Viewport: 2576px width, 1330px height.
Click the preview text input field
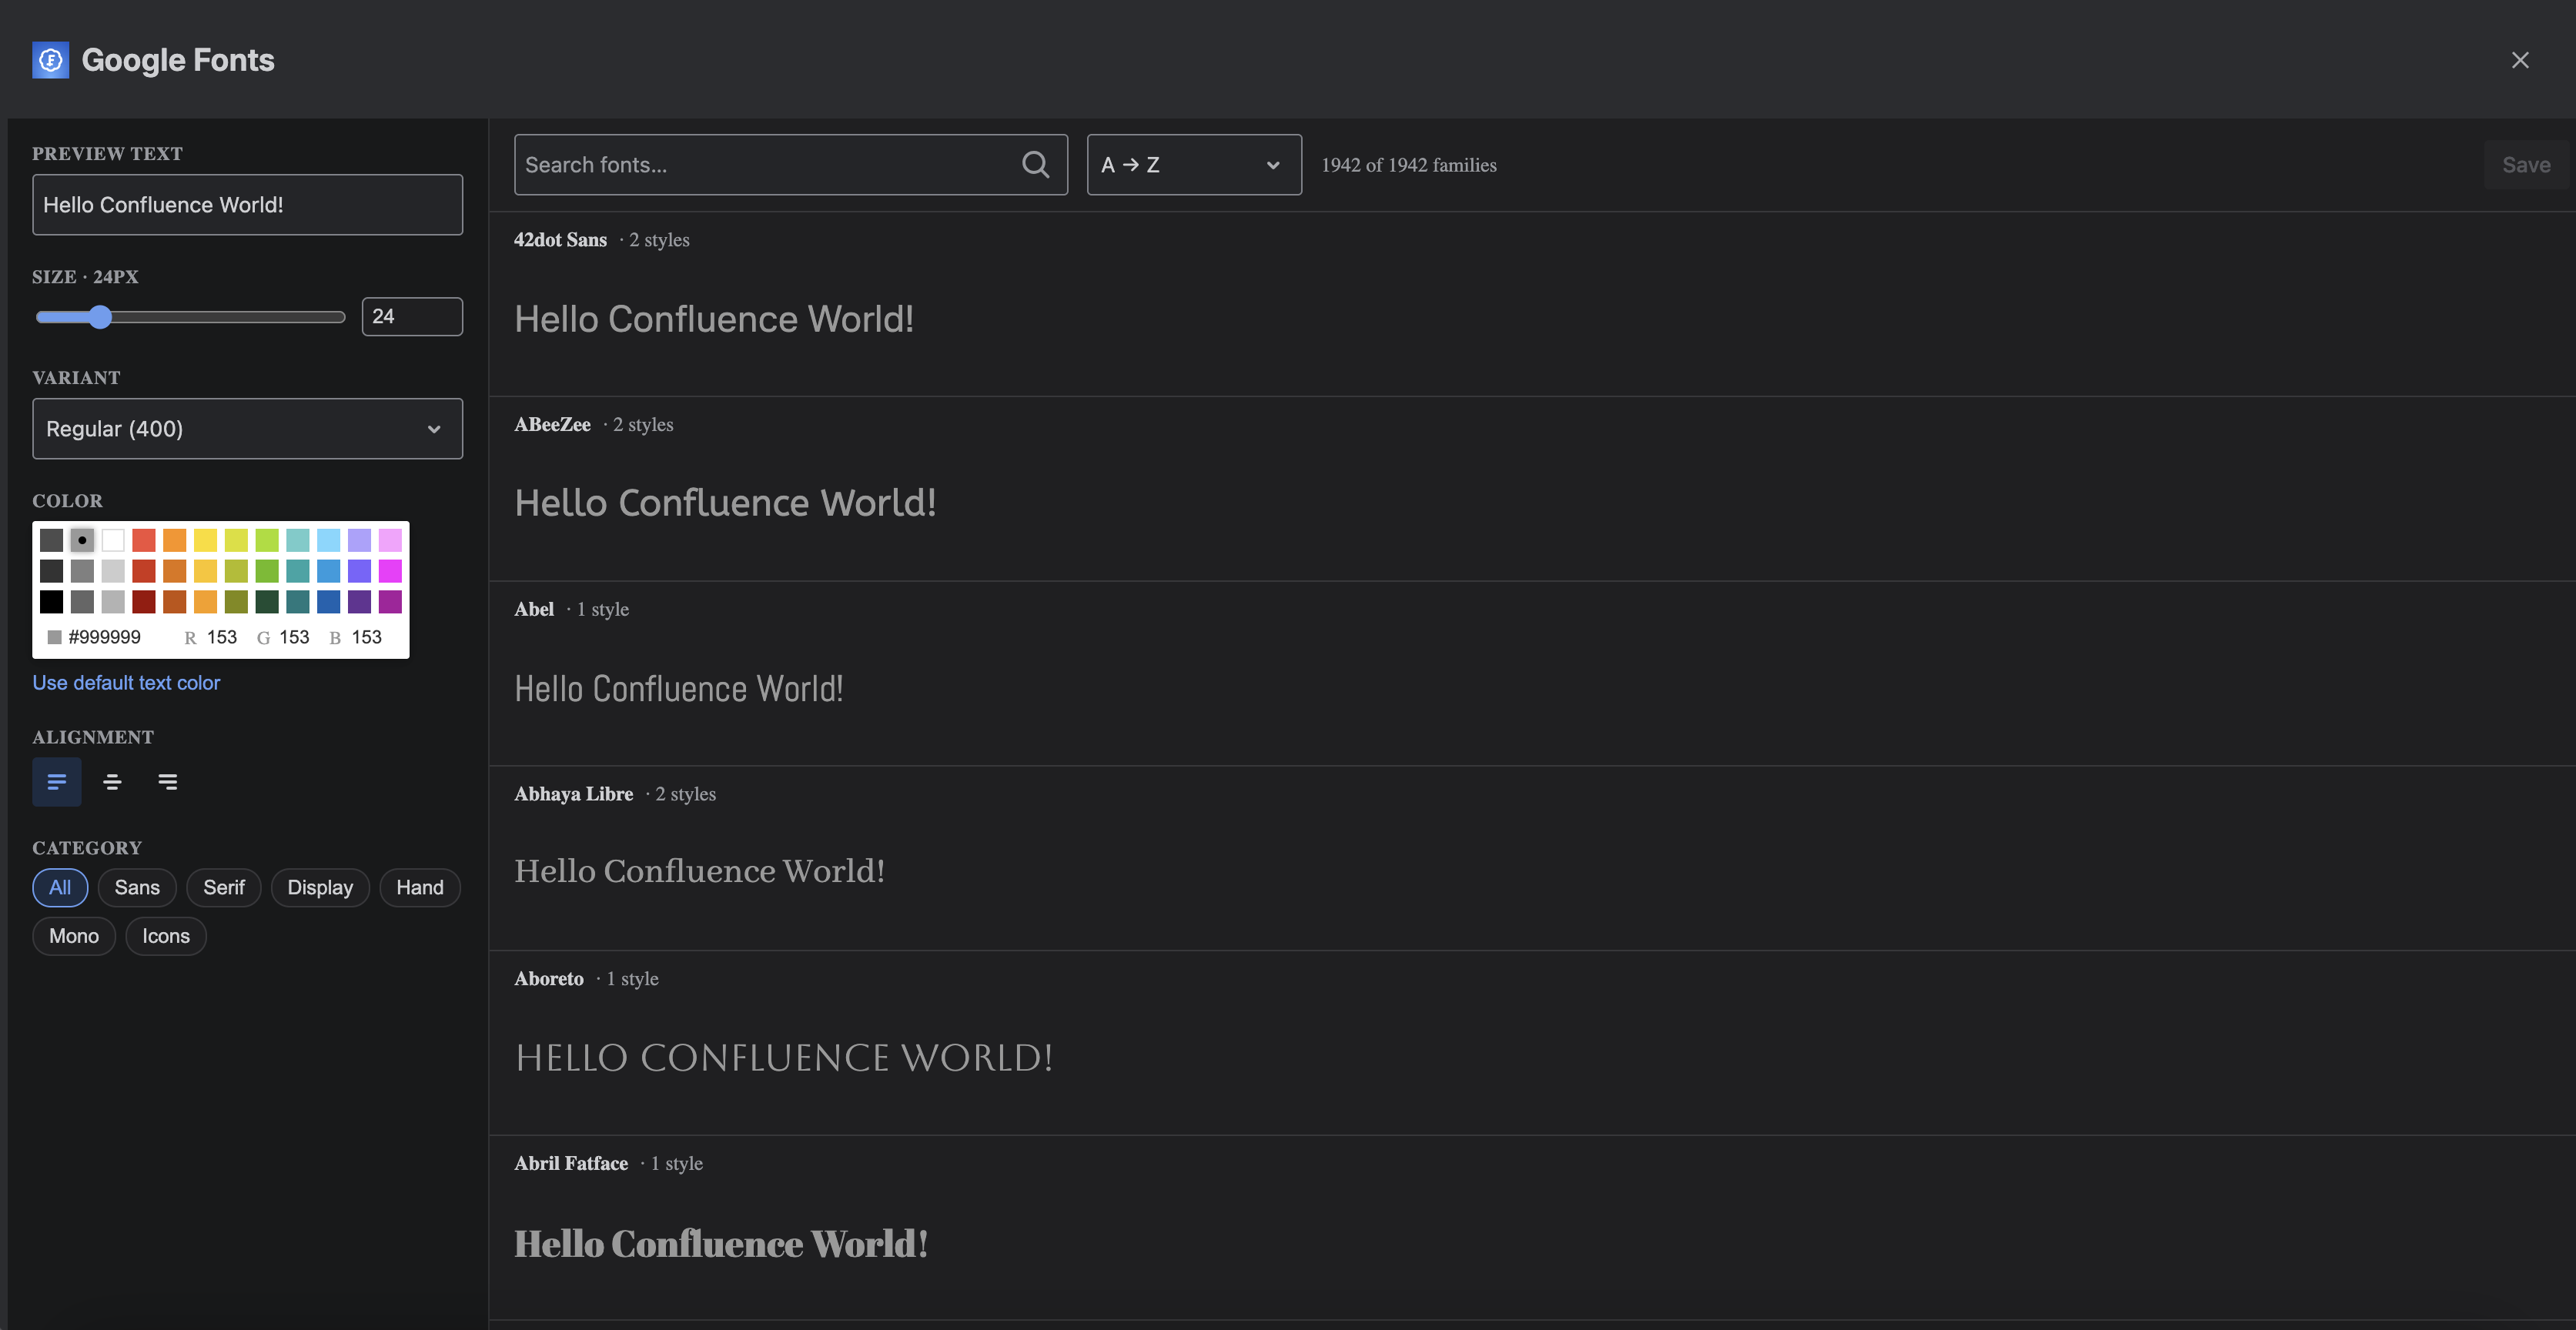tap(247, 205)
